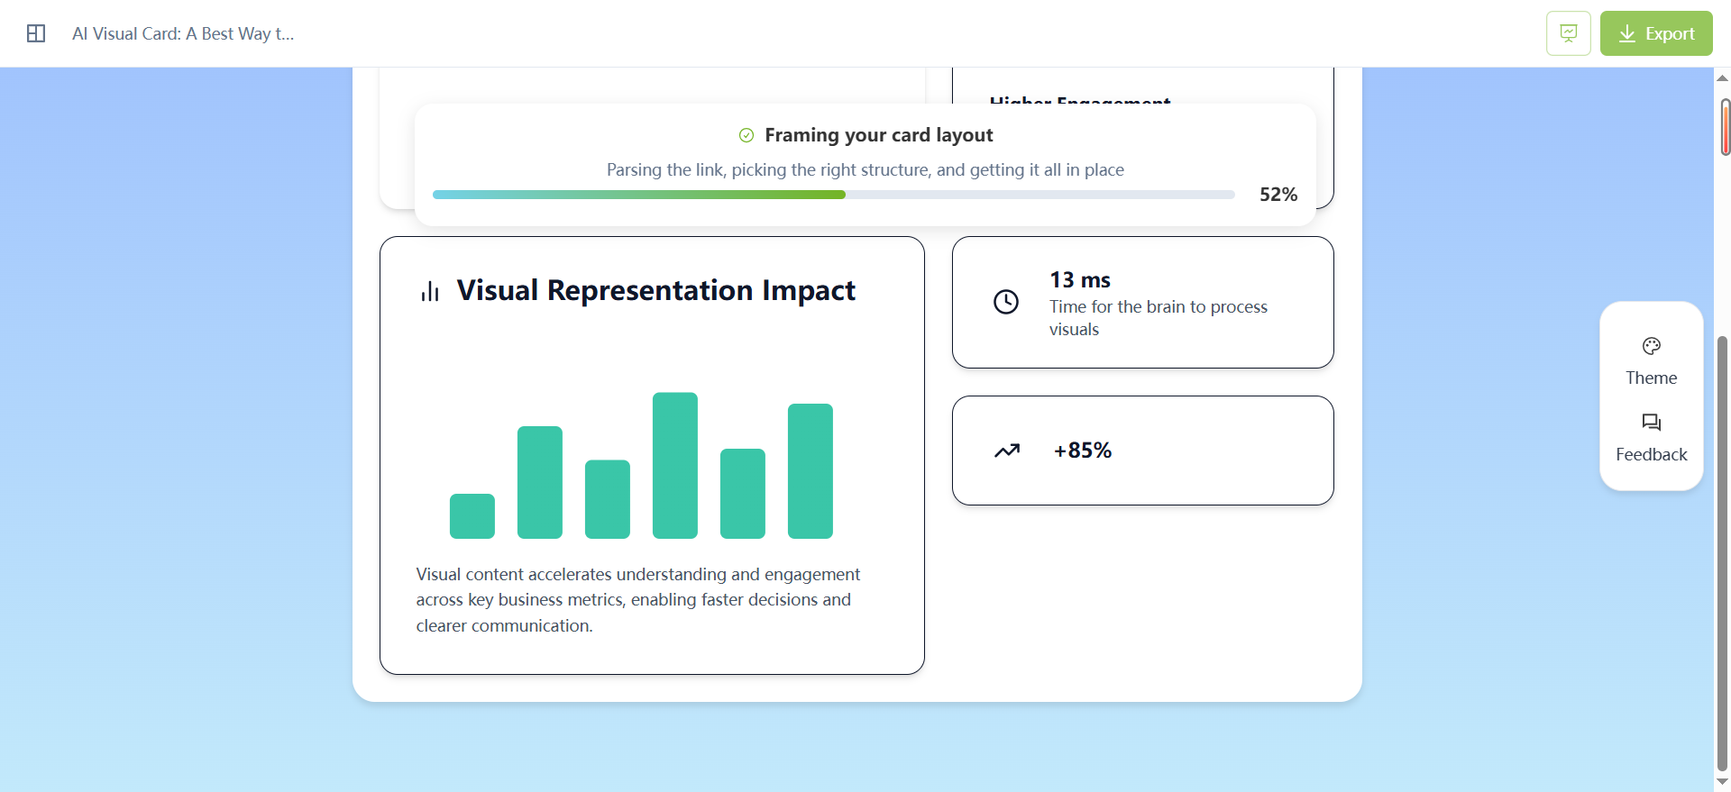Open the Feedback chat bubbles icon
This screenshot has height=792, width=1731.
(1651, 423)
